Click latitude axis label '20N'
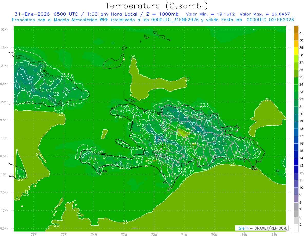This screenshot has height=238, width=308. point(4,102)
